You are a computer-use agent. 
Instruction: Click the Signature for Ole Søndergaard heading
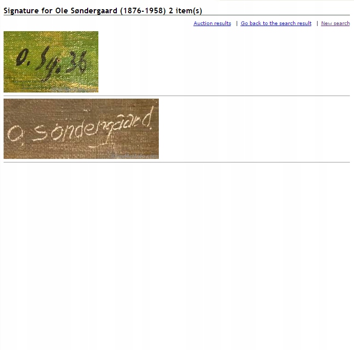click(103, 11)
